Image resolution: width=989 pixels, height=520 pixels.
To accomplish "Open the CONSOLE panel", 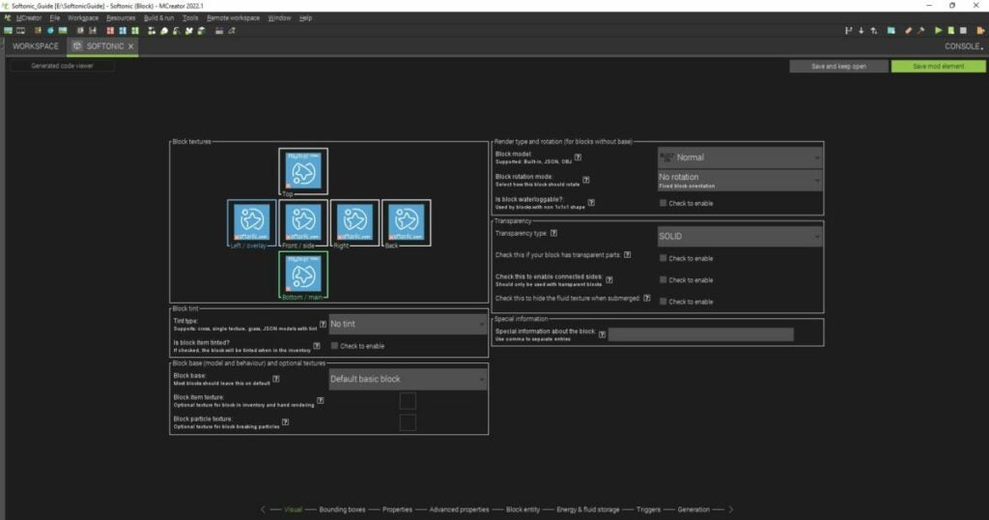I will coord(963,46).
